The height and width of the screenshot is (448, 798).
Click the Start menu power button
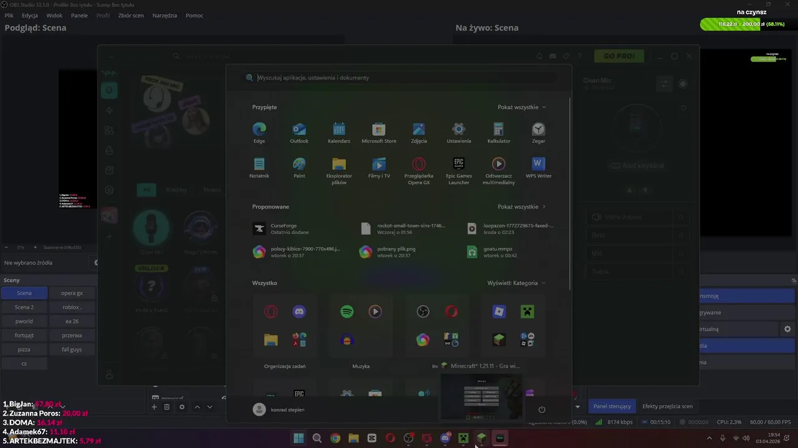[x=542, y=409]
